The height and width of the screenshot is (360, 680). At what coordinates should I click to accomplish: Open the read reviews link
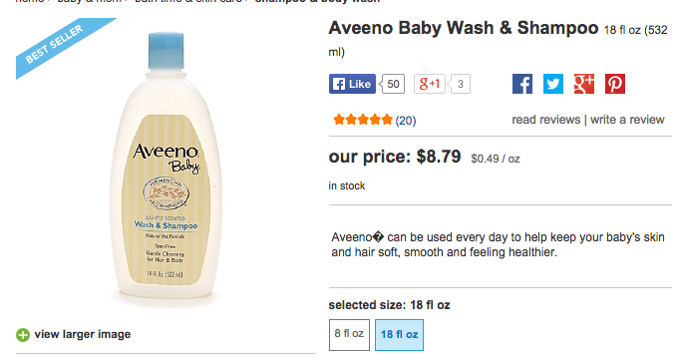(546, 120)
